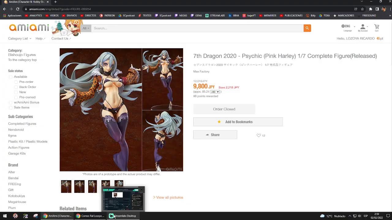The height and width of the screenshot is (220, 392).
Task: Bookmark this page with the star icon
Action: pyautogui.click(x=362, y=9)
